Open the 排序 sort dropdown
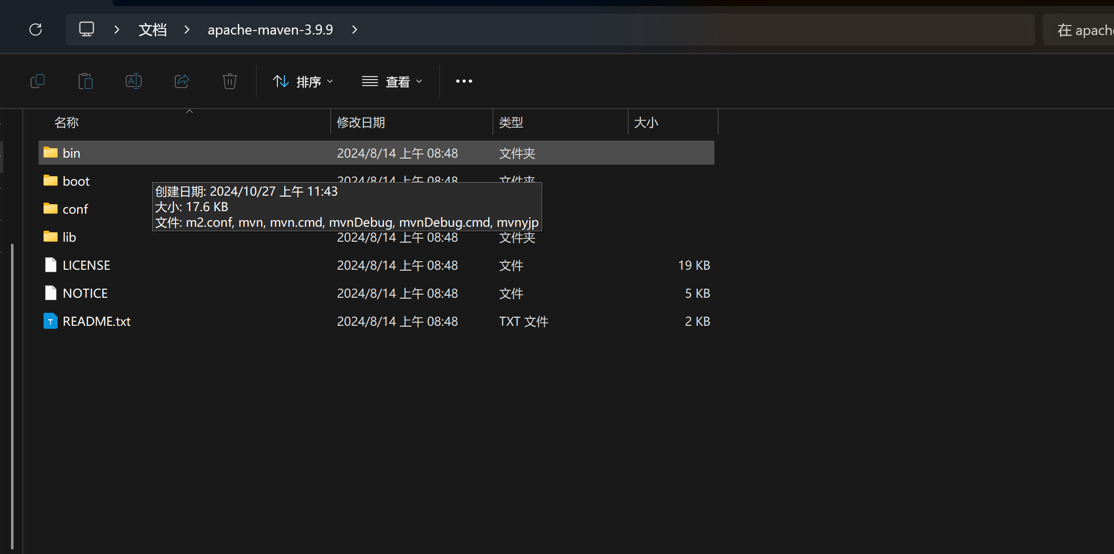The width and height of the screenshot is (1114, 554). [x=303, y=81]
